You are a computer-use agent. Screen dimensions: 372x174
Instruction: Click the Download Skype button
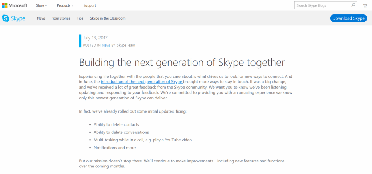point(348,18)
